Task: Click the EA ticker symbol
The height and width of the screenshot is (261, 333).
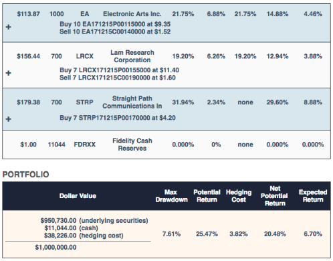Action: tap(85, 14)
